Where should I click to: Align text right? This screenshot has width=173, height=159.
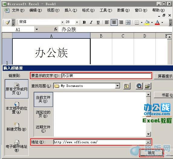(x=121, y=22)
